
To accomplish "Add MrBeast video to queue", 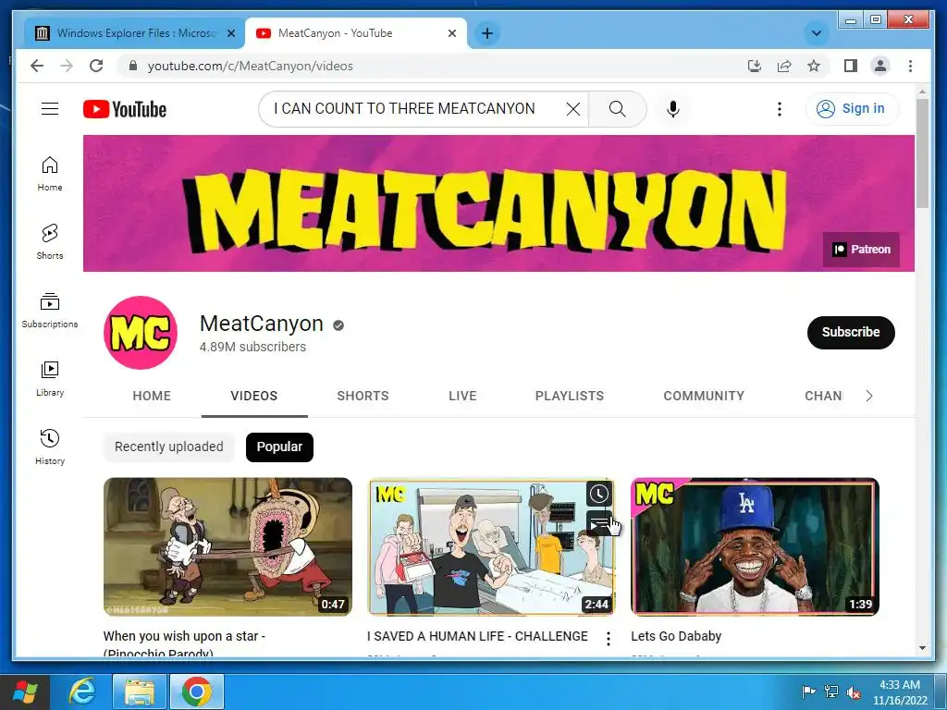I will tap(598, 523).
